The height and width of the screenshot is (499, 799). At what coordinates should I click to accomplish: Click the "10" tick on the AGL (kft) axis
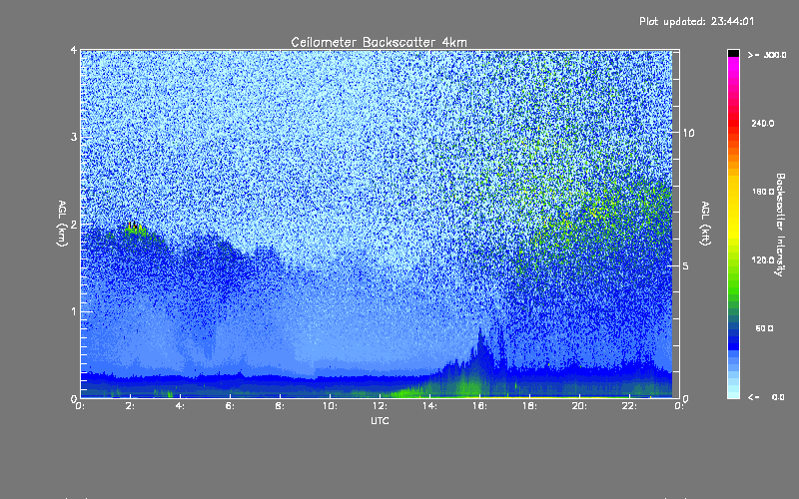pyautogui.click(x=688, y=133)
